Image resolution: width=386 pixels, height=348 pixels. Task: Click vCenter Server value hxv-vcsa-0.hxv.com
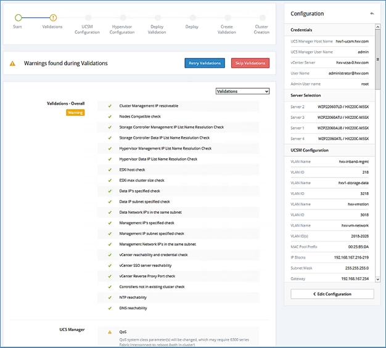click(x=353, y=62)
